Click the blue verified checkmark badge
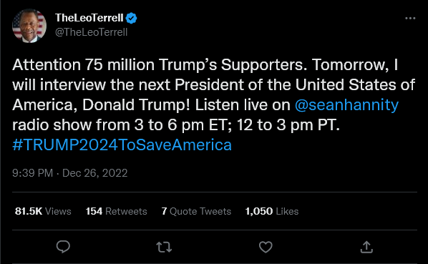Image resolution: width=428 pixels, height=264 pixels. (131, 19)
